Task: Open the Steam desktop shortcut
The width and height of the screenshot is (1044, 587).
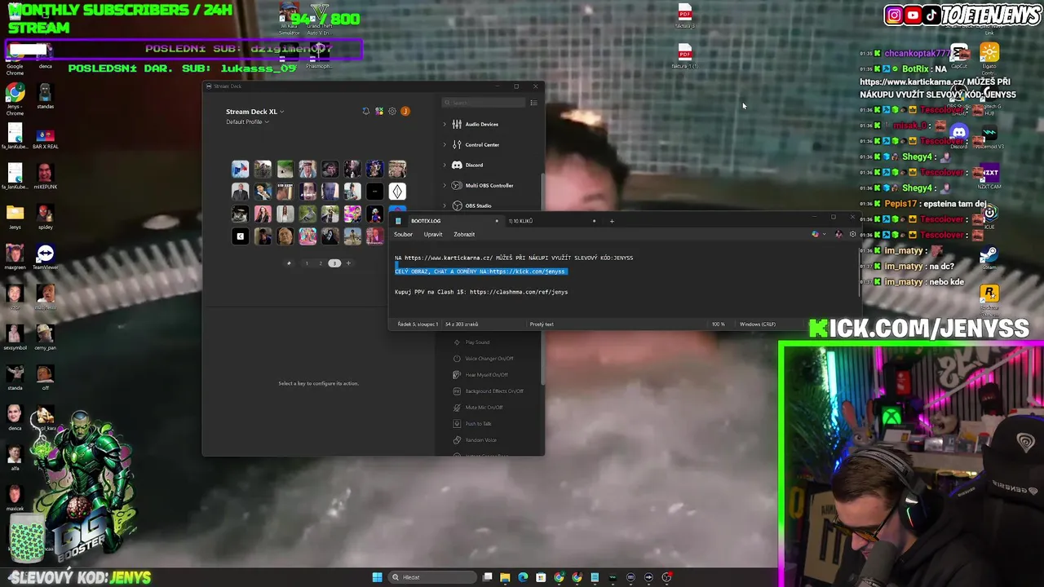Action: (x=989, y=256)
